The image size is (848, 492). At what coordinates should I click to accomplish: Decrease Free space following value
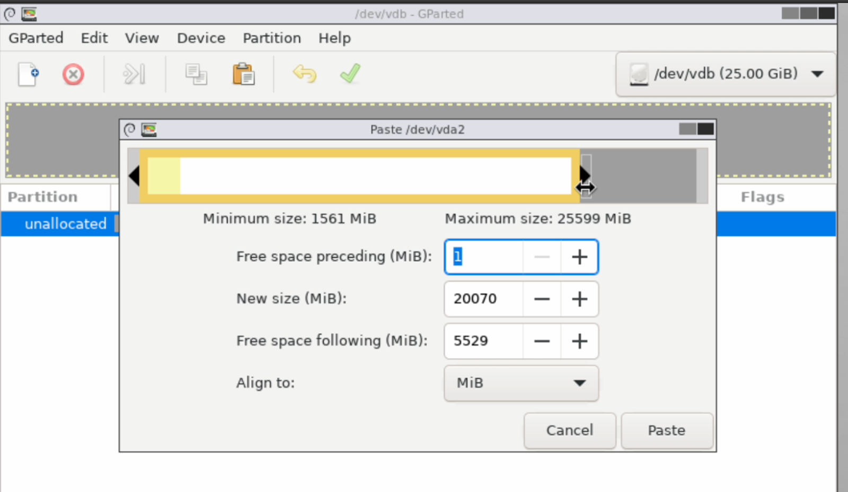542,341
